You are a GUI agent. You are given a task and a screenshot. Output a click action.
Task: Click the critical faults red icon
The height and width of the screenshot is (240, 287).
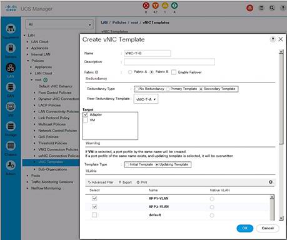pyautogui.click(x=146, y=6)
